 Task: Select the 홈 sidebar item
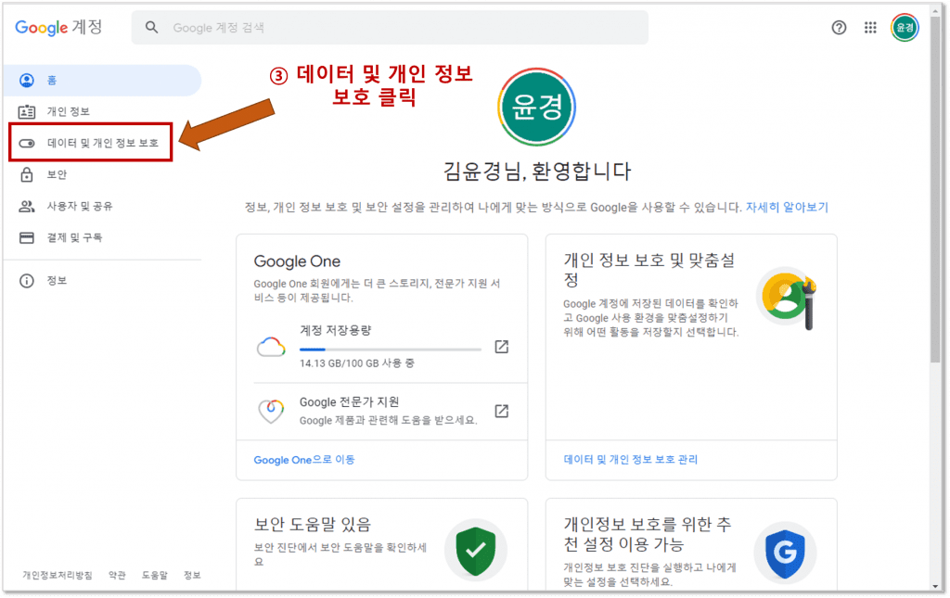pos(103,80)
